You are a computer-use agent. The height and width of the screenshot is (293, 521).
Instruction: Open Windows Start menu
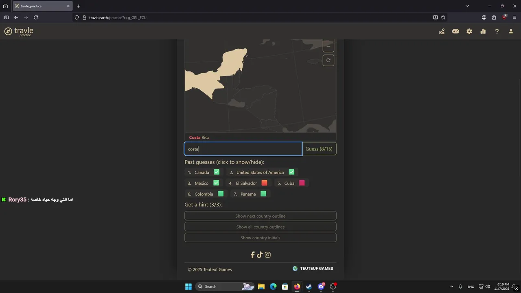188,286
